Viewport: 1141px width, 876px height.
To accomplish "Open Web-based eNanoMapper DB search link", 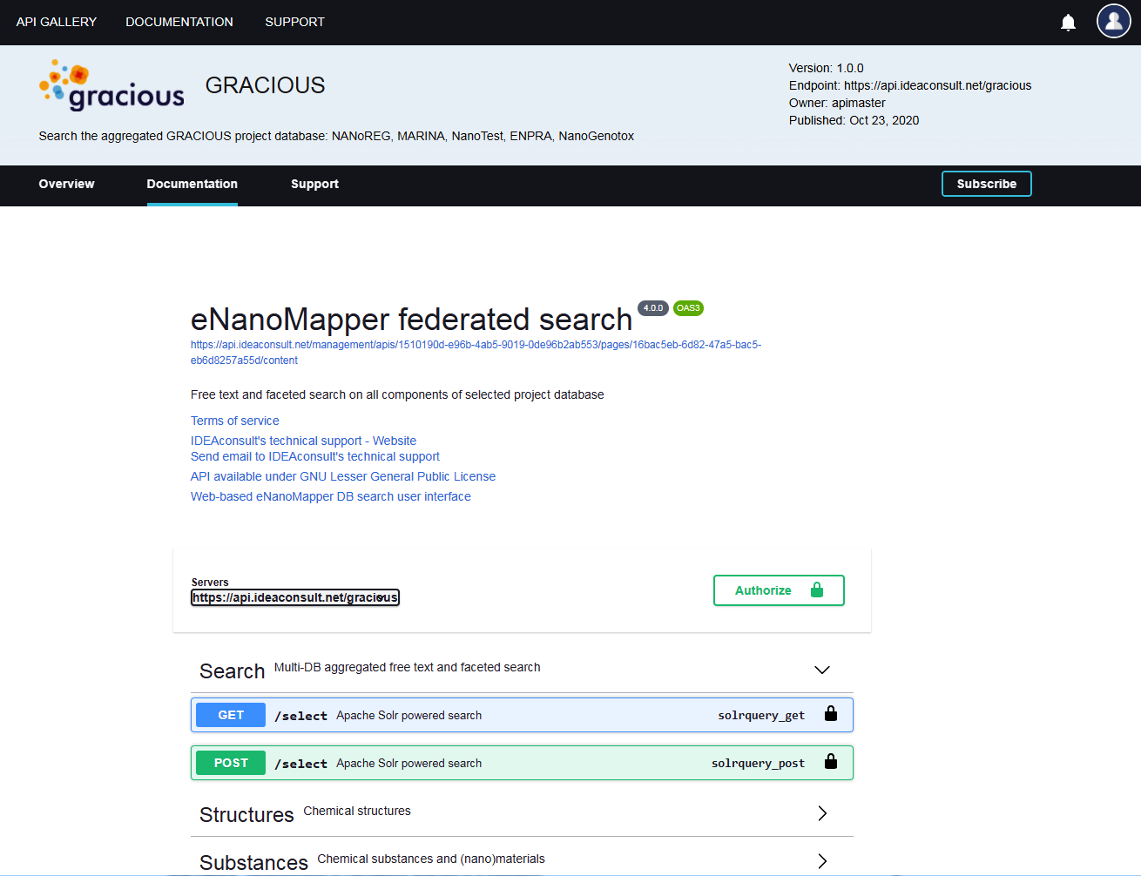I will 331,496.
